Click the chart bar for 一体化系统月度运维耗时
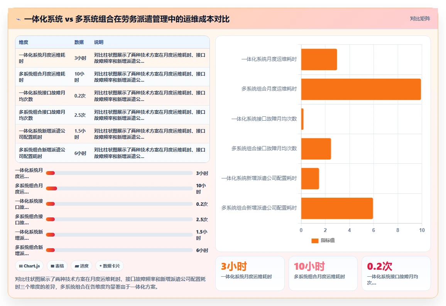446x306 pixels. pos(319,59)
